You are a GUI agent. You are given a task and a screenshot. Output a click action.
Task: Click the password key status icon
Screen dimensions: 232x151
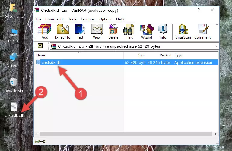43,141
